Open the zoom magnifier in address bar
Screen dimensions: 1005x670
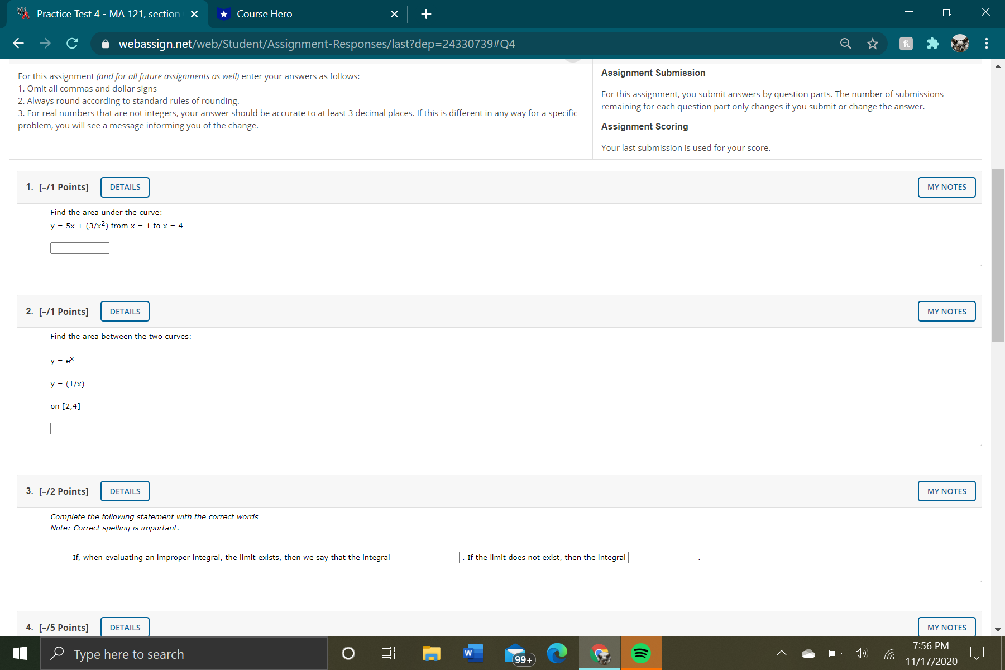(x=846, y=44)
